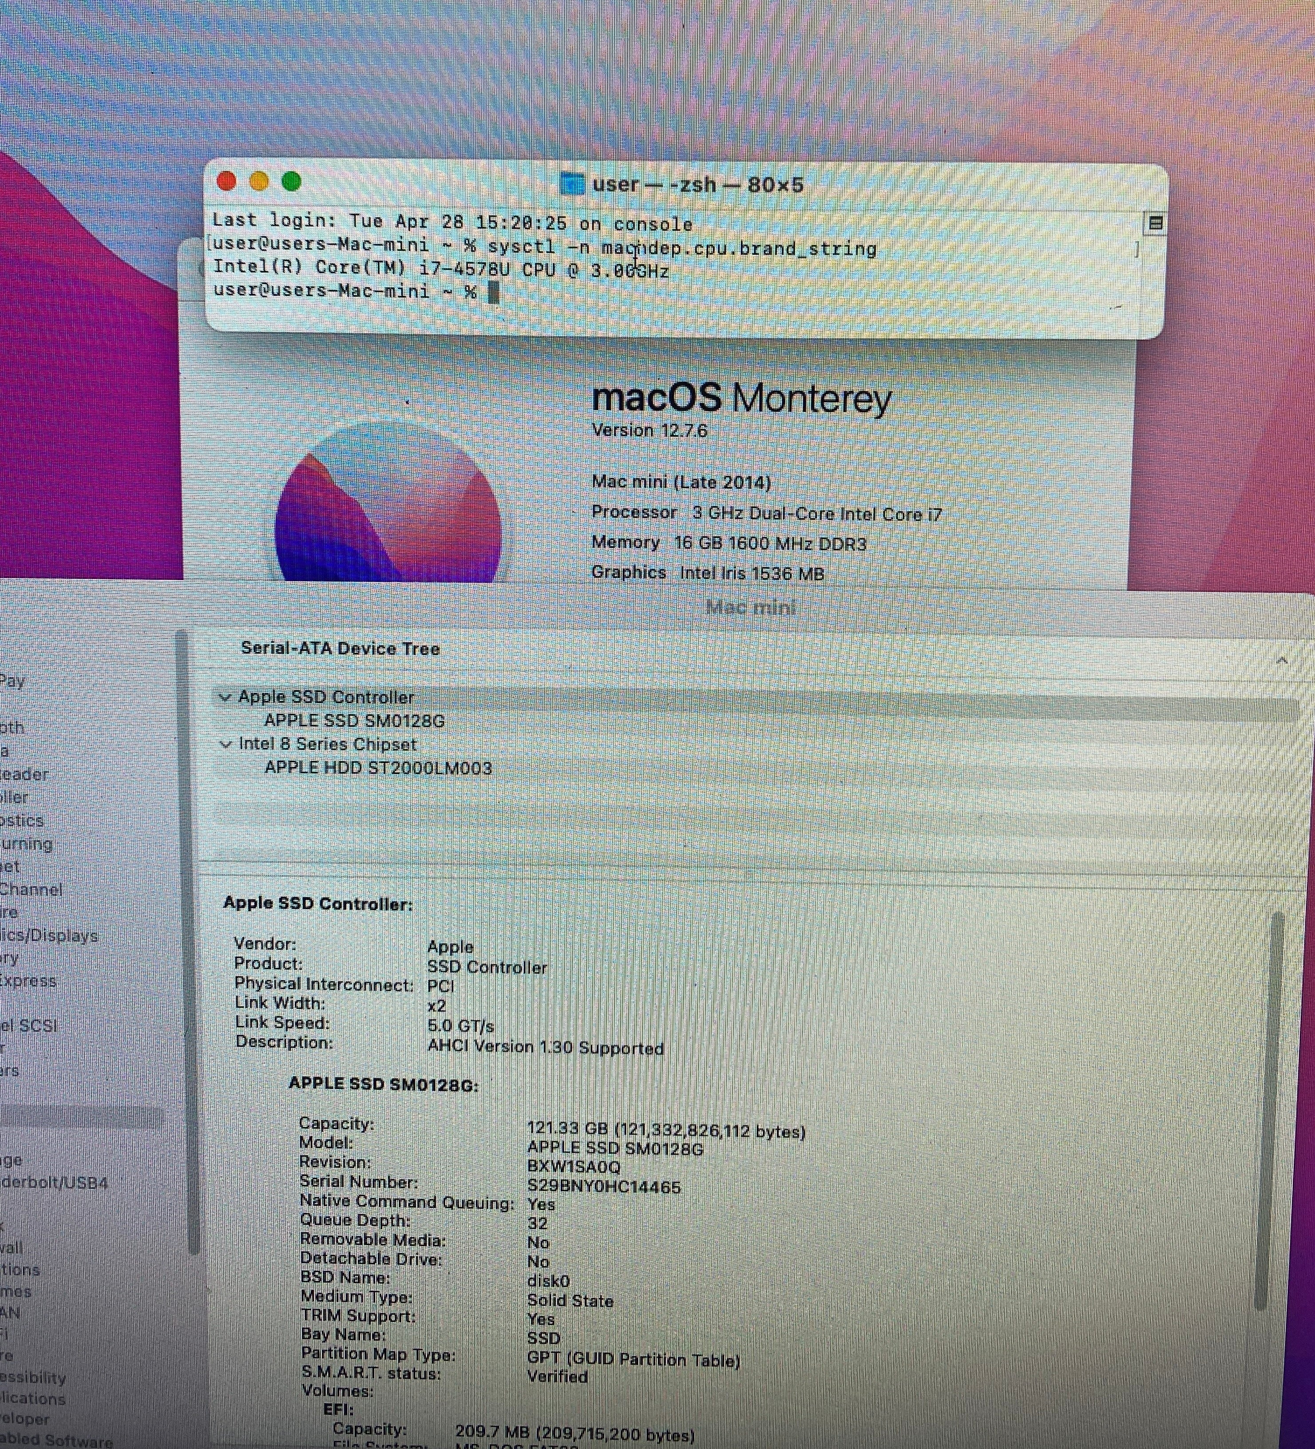This screenshot has height=1449, width=1315.
Task: Click EFI capacity 209.7 MB value
Action: tap(575, 1435)
